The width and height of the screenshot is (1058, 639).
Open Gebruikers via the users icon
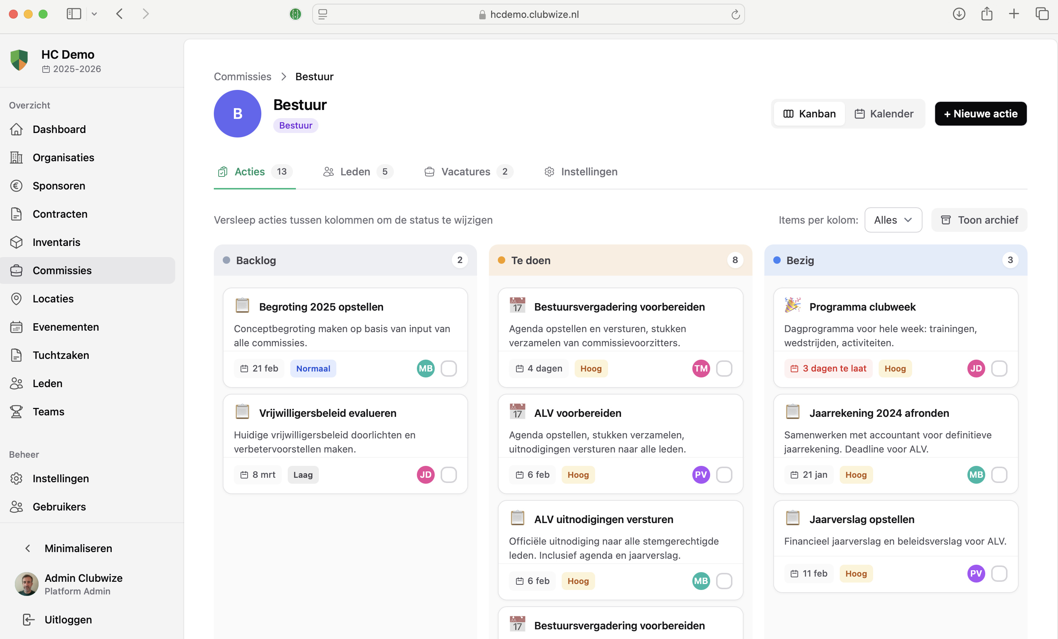click(x=17, y=506)
